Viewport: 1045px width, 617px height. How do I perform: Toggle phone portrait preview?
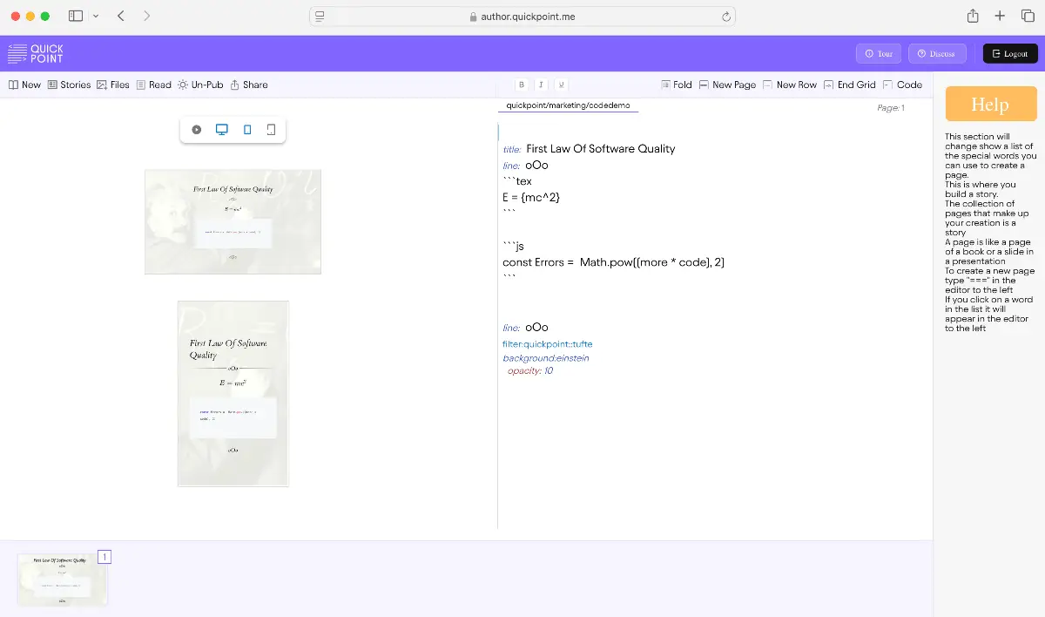point(247,130)
